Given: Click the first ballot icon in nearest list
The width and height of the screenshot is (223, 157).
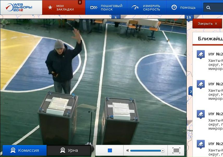Looking at the screenshot, I should tap(201, 54).
